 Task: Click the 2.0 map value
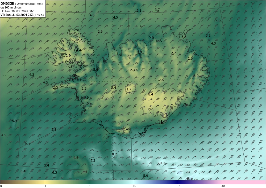68,55
